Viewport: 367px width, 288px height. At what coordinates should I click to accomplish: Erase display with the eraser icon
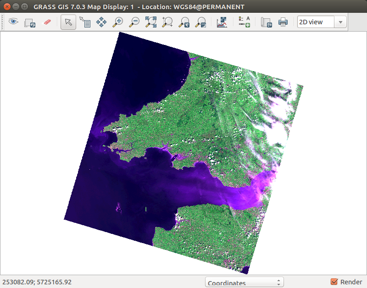(x=47, y=22)
